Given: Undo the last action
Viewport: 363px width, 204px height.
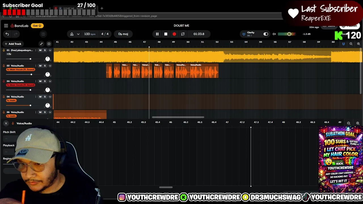Looking at the screenshot, I should coord(7,34).
